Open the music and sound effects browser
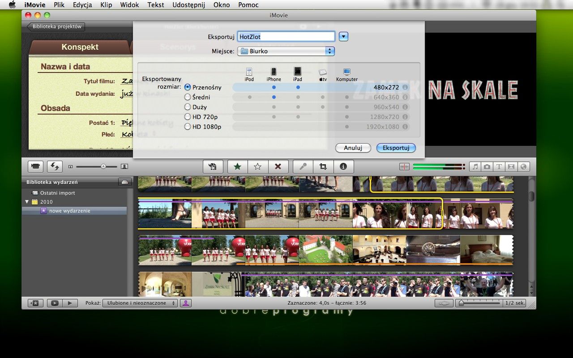 tap(475, 166)
